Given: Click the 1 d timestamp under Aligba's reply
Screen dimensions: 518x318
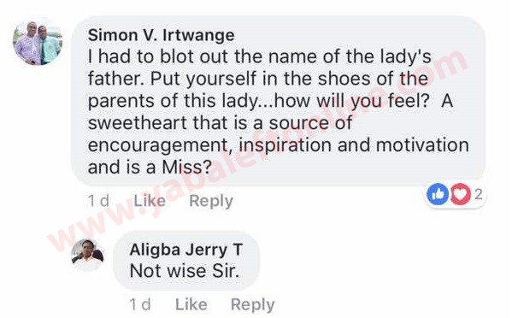Looking at the screenshot, I should [140, 304].
